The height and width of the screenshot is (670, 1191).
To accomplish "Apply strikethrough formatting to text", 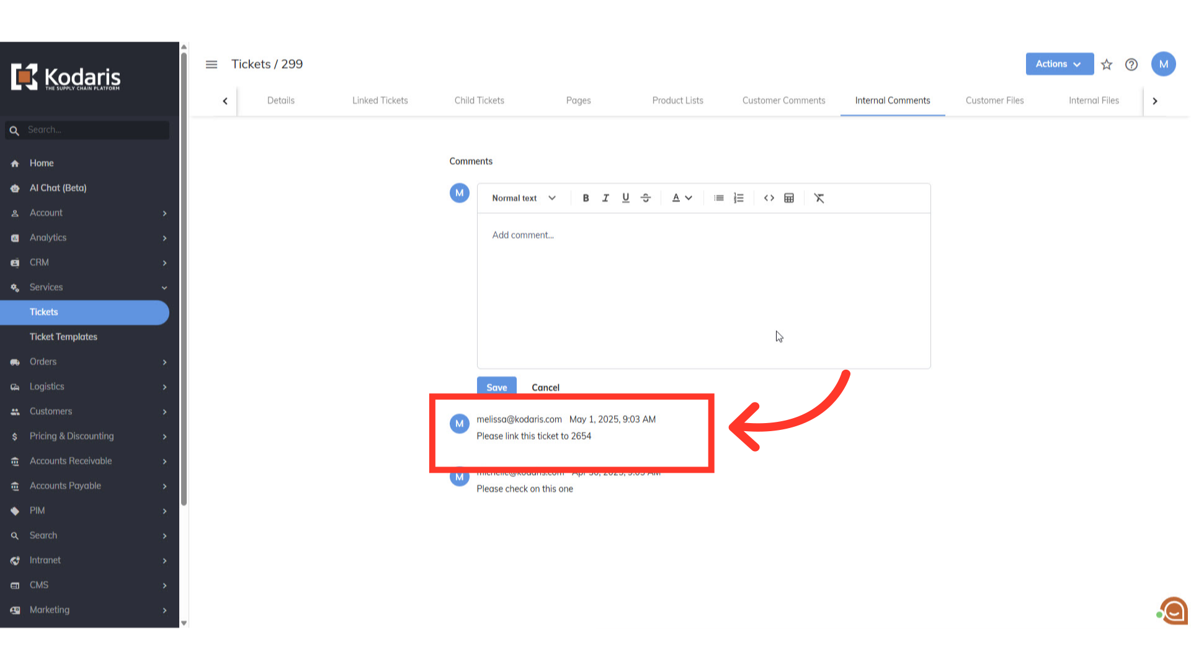I will (646, 198).
